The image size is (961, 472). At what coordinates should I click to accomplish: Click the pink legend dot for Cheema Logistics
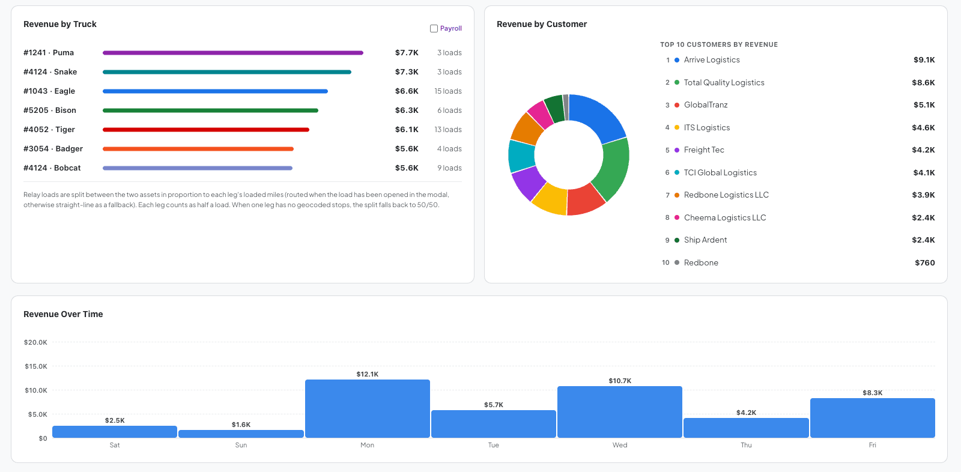tap(677, 218)
